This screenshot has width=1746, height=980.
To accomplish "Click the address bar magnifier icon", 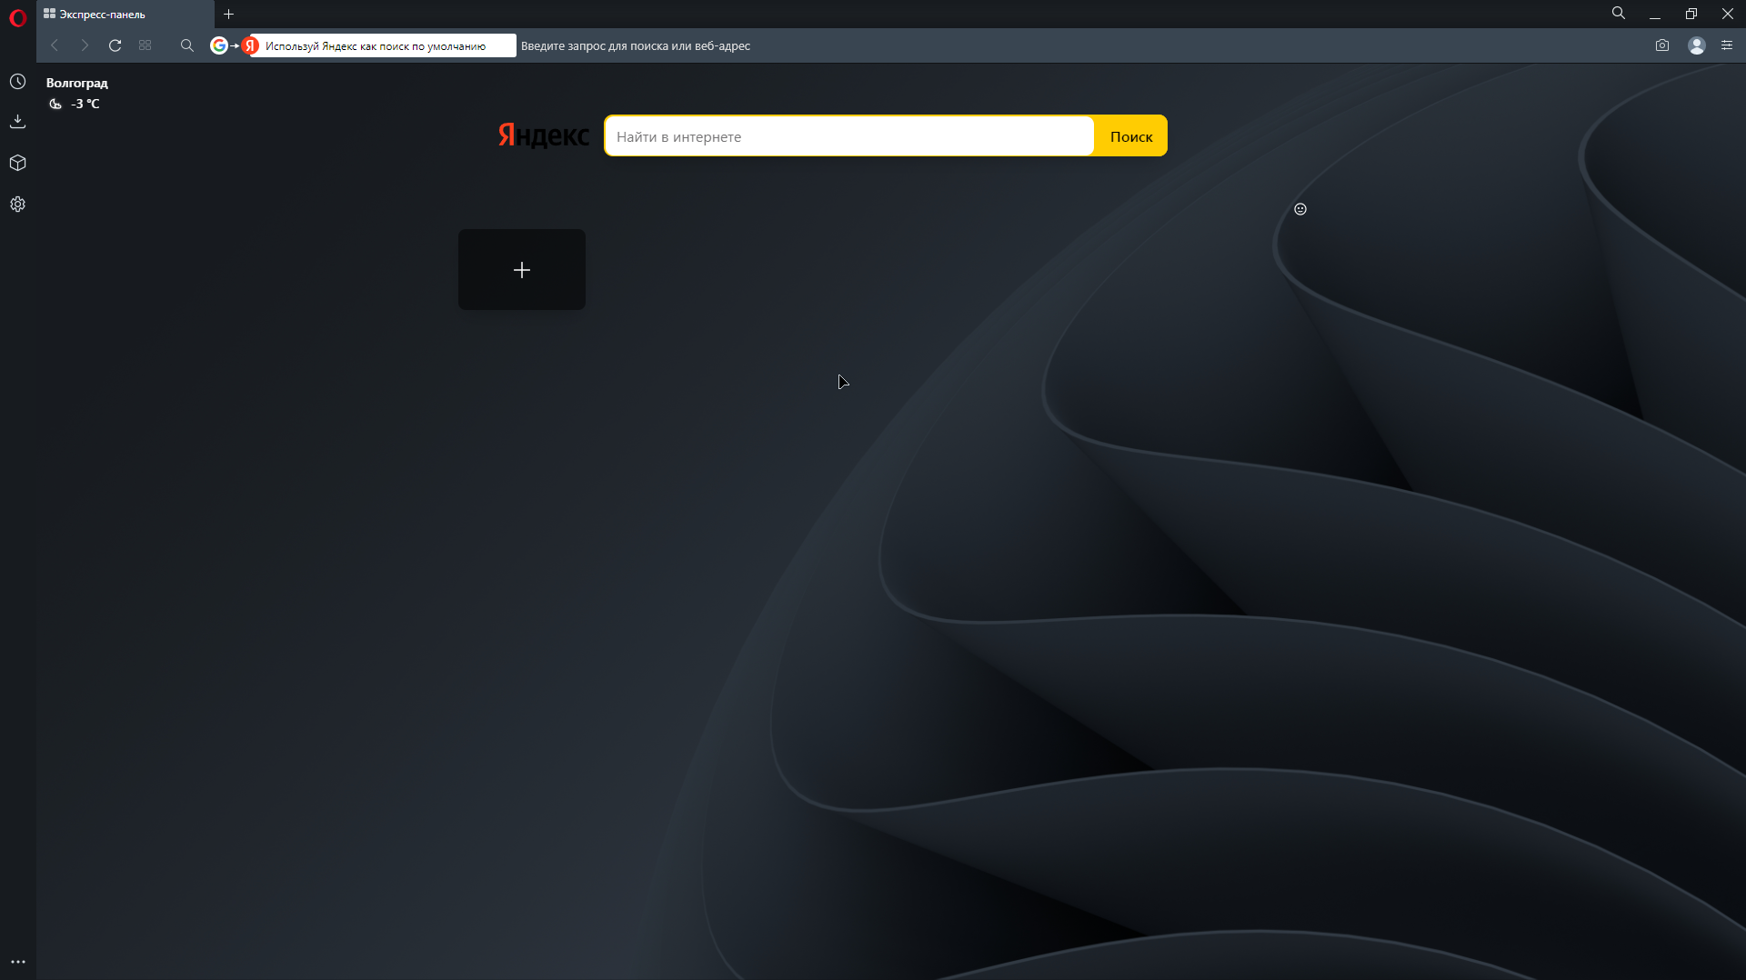I will coord(187,45).
